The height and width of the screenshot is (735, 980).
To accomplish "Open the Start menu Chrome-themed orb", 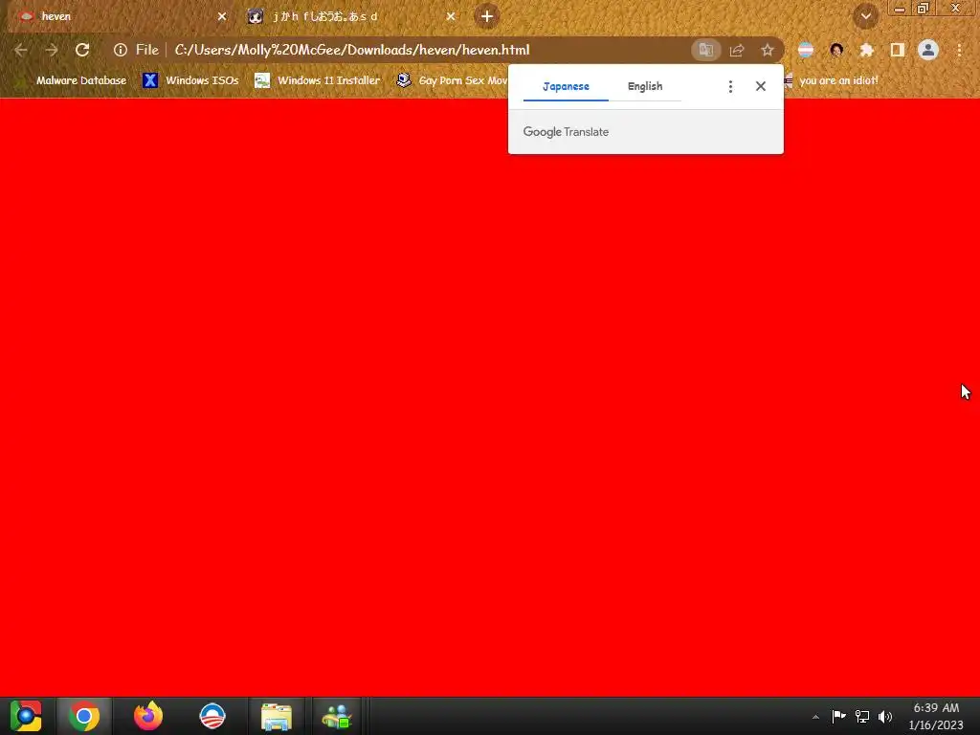I will 26,716.
